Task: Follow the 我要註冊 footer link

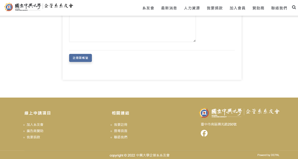Action: click(121, 125)
